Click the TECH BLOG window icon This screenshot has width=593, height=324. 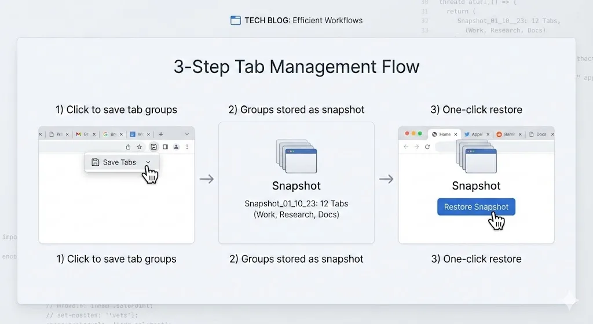(236, 20)
